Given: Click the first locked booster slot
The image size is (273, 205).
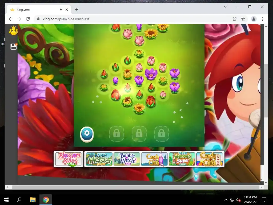Looking at the screenshot, I should coord(117,133).
